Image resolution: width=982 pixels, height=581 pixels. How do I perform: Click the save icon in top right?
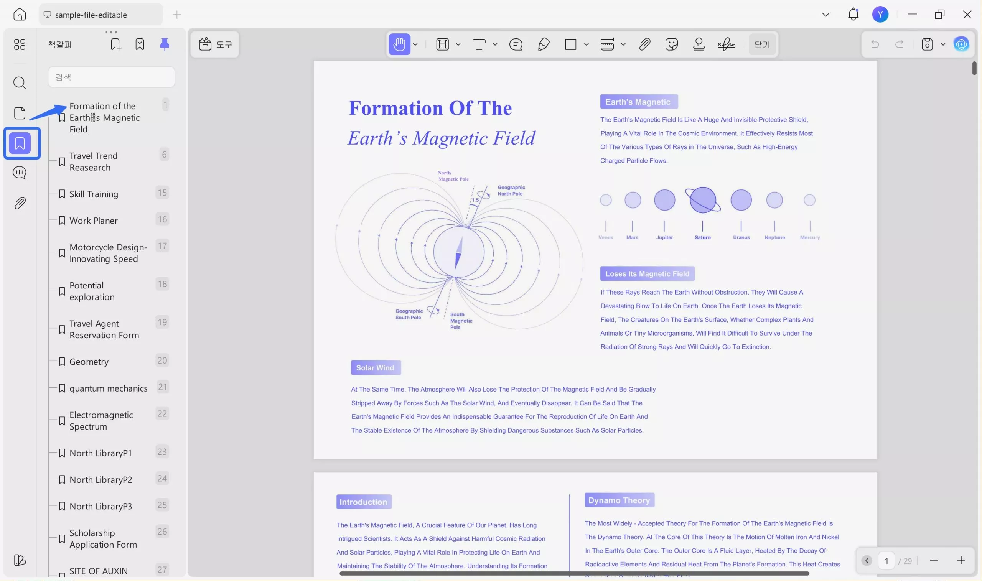(x=927, y=44)
